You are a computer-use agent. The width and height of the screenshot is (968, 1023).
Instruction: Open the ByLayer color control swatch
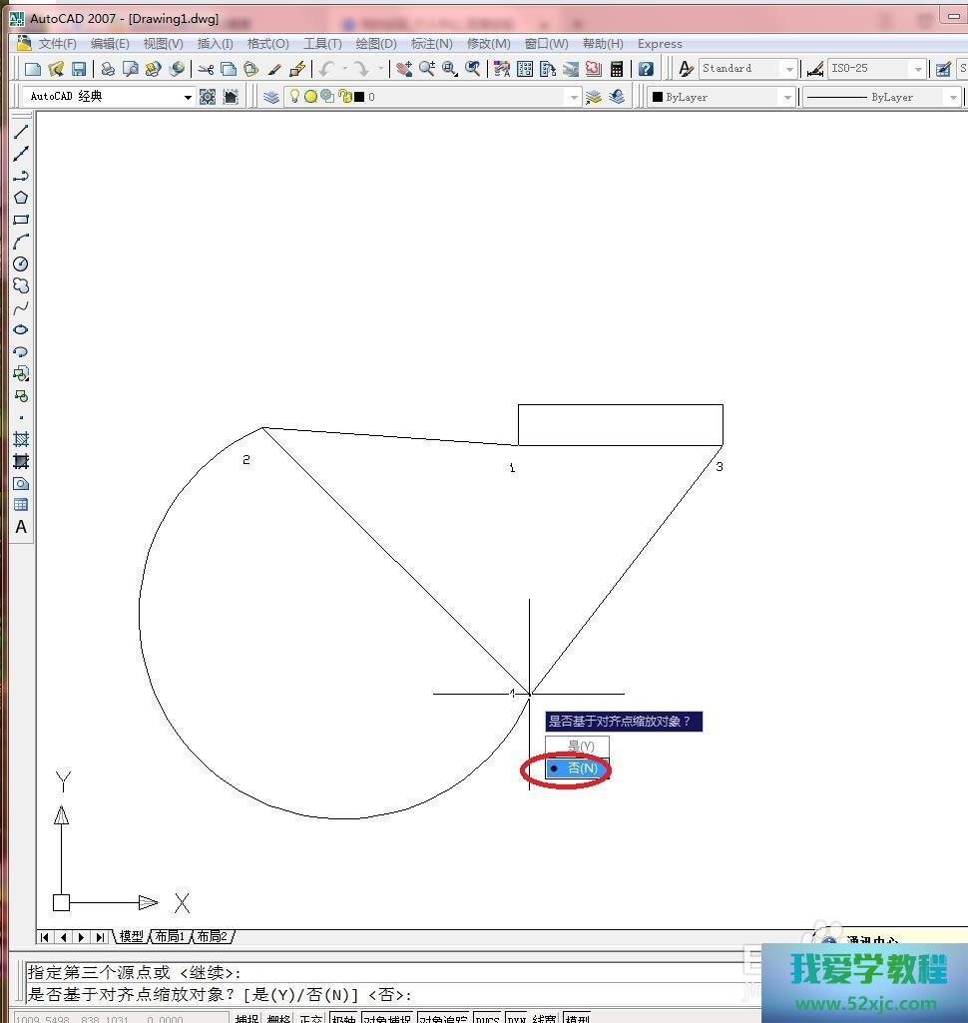pyautogui.click(x=721, y=97)
